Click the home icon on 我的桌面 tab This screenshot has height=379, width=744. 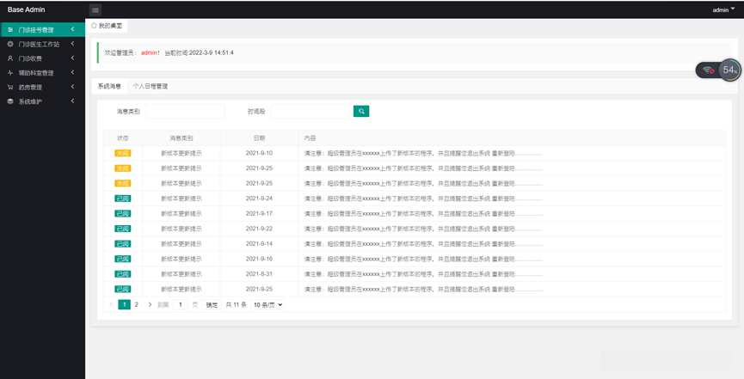click(94, 26)
